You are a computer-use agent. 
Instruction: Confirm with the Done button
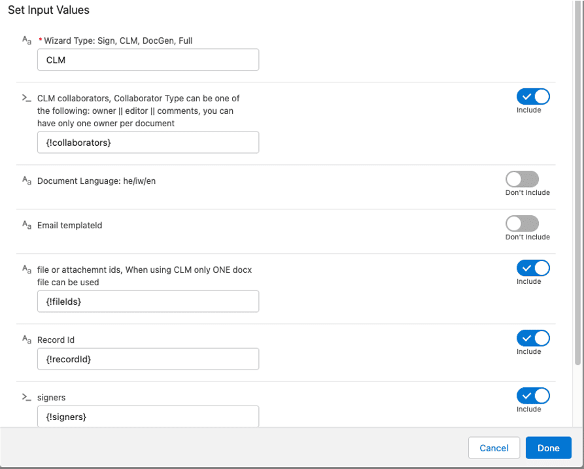click(548, 448)
